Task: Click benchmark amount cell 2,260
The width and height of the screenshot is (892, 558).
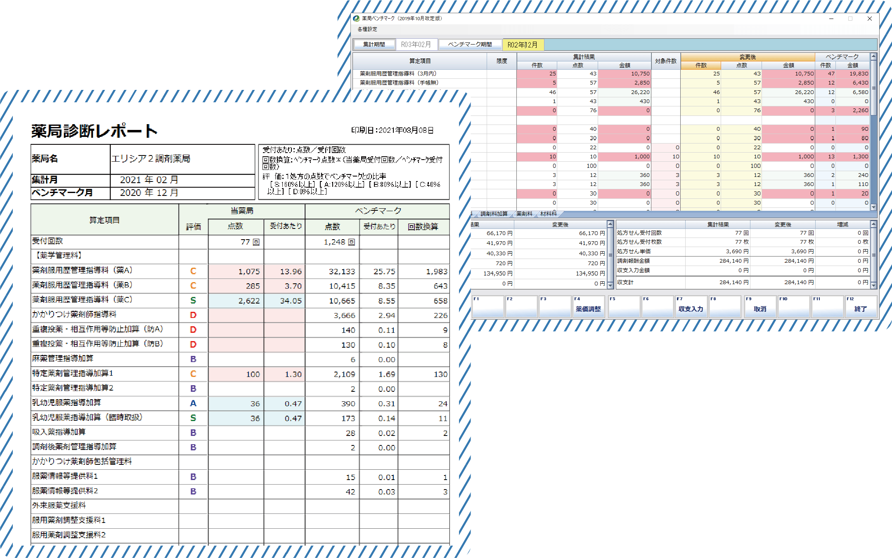Action: tap(853, 110)
